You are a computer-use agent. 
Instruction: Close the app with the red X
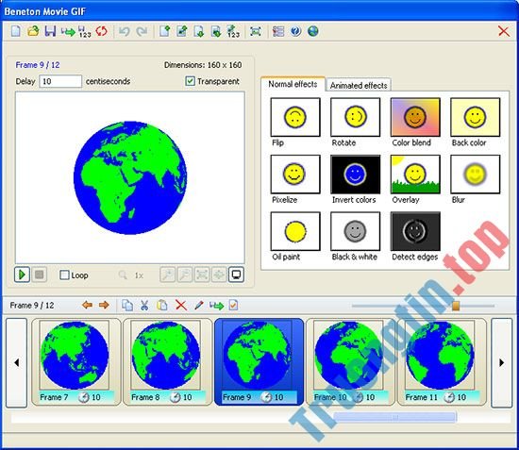point(504,31)
